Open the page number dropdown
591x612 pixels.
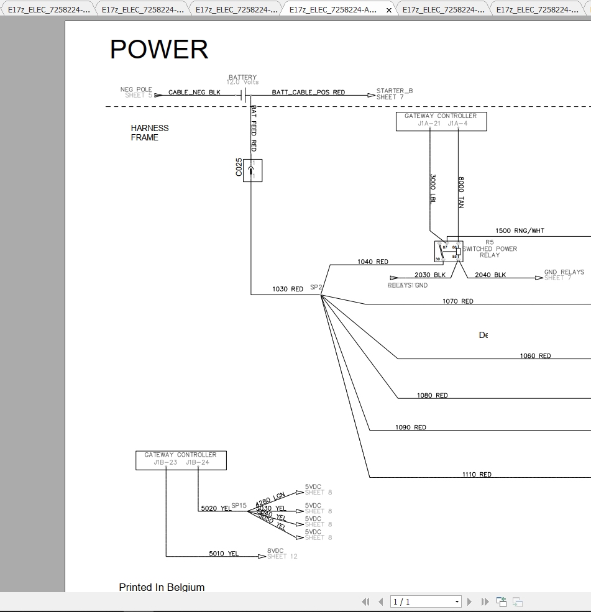tap(456, 601)
